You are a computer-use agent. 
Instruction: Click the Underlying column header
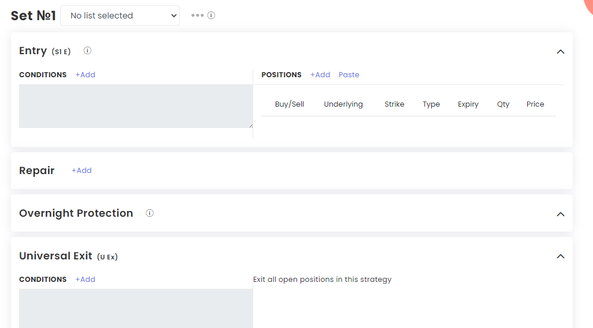(x=343, y=104)
